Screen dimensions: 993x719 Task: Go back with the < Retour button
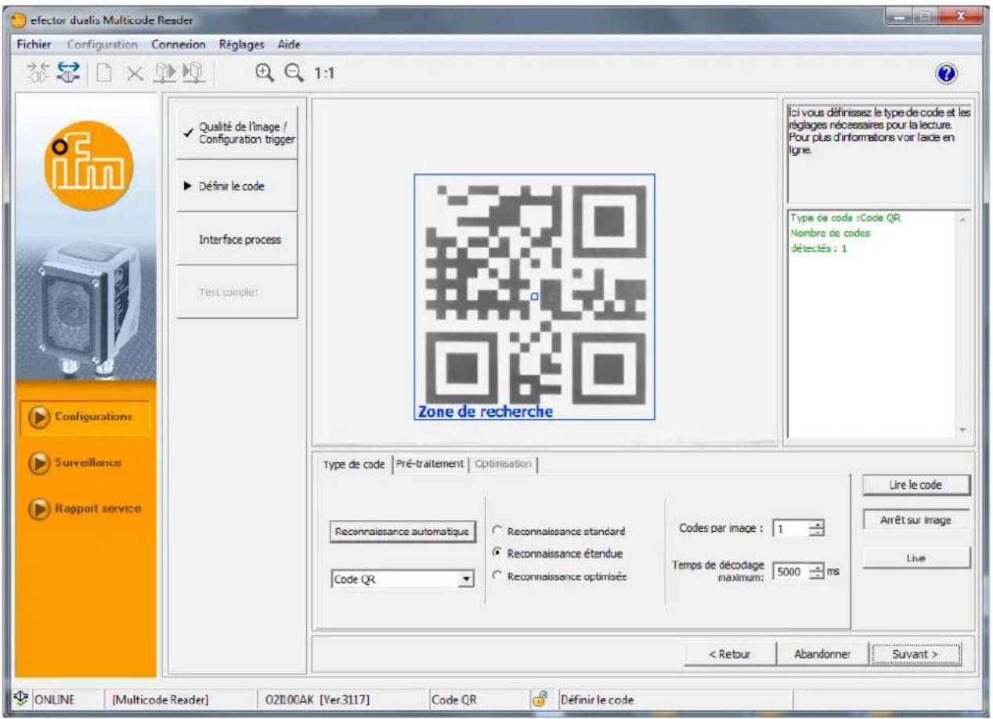point(731,654)
